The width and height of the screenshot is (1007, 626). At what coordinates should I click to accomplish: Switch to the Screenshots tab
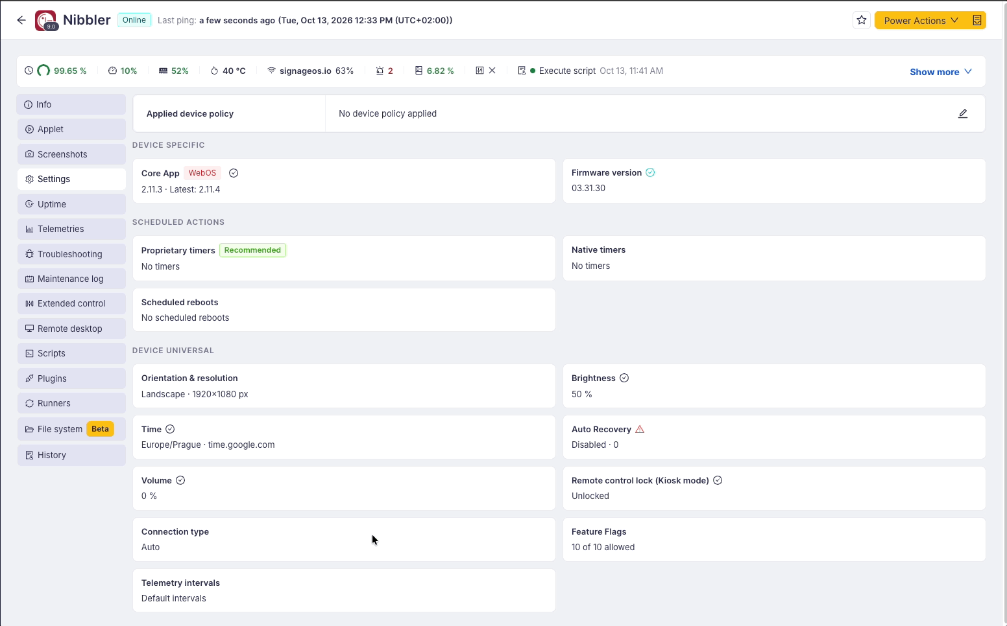pos(71,154)
